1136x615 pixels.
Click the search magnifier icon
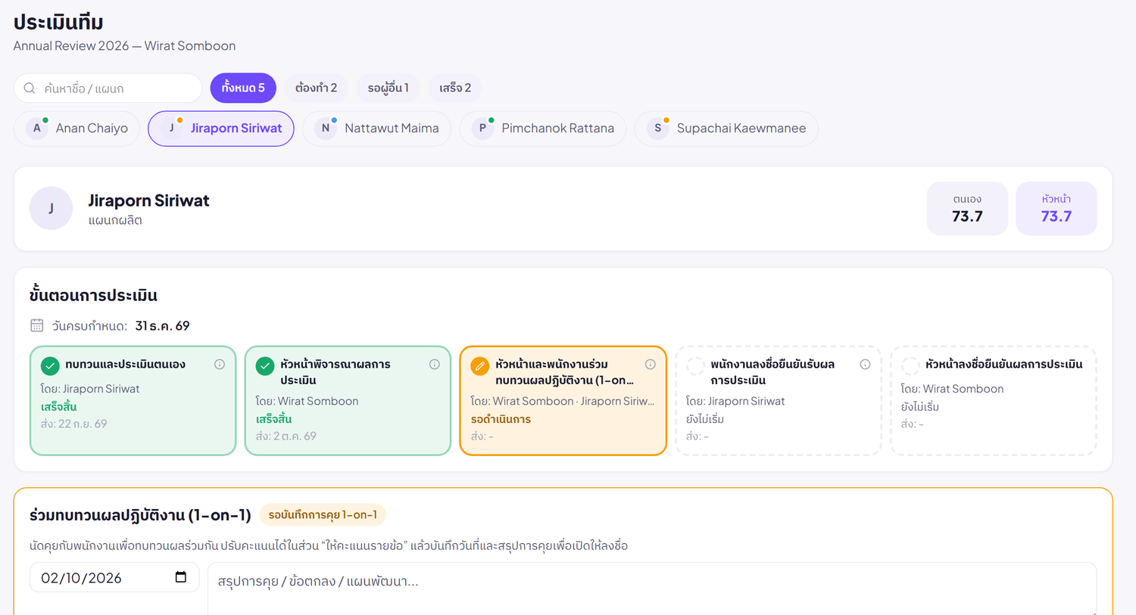pyautogui.click(x=30, y=88)
